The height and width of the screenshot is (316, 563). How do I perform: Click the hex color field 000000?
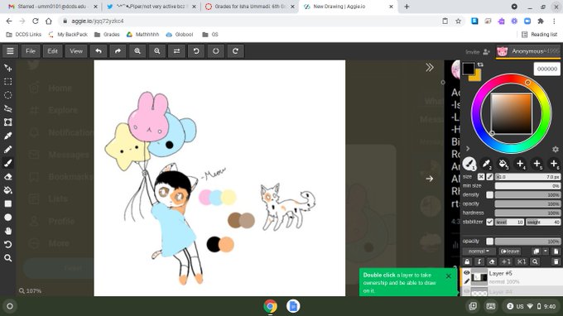point(546,69)
